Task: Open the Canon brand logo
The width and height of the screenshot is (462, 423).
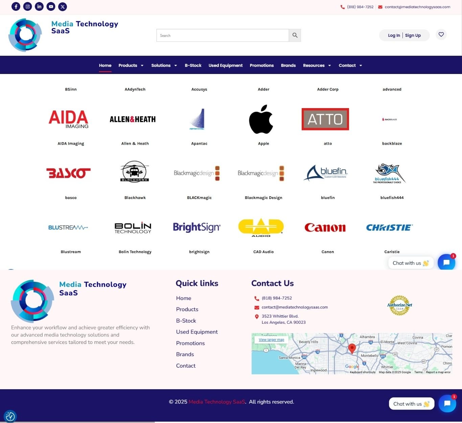Action: tap(325, 227)
